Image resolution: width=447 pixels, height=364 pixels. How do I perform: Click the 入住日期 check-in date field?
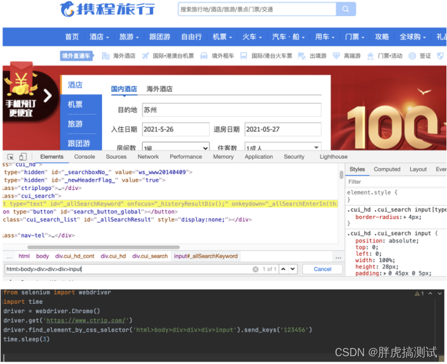point(176,130)
